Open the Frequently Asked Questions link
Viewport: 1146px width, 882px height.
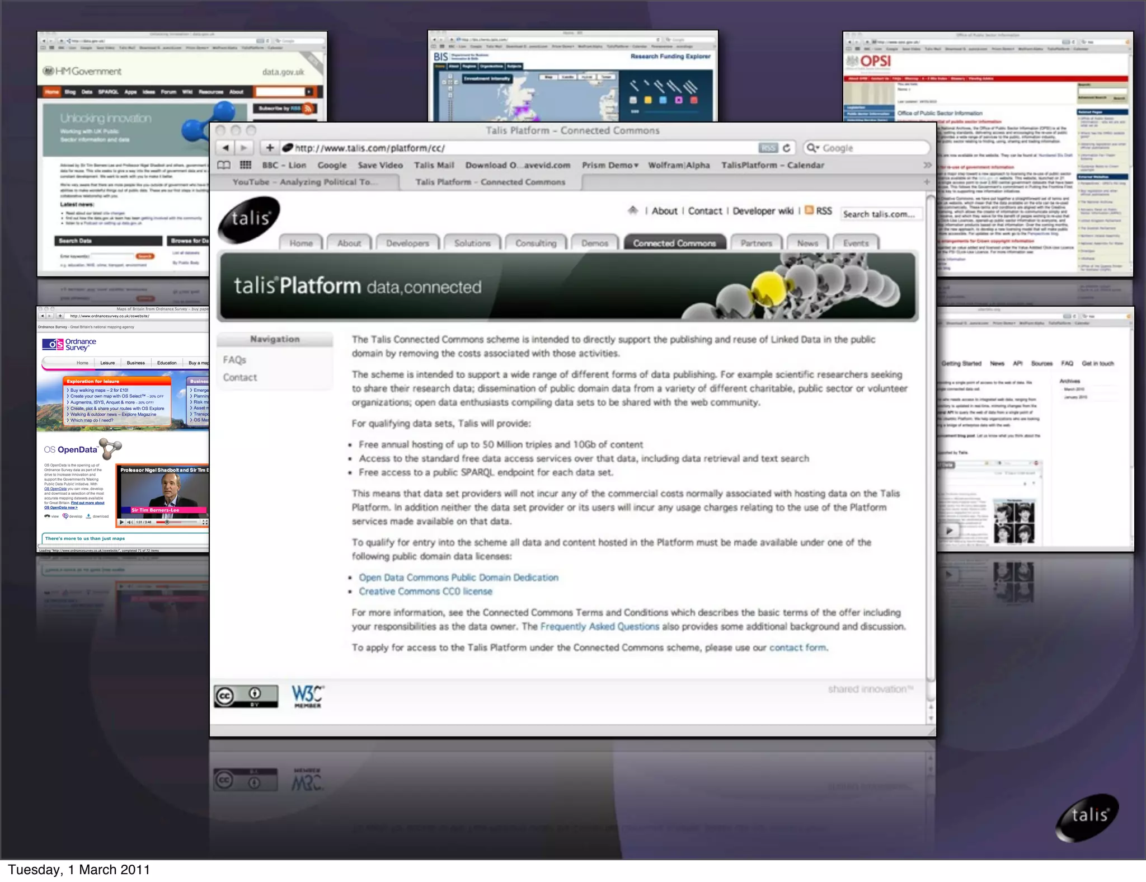click(599, 626)
